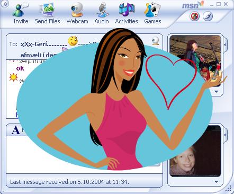Open the font letter A formatting button
The image size is (234, 194).
pyautogui.click(x=15, y=130)
